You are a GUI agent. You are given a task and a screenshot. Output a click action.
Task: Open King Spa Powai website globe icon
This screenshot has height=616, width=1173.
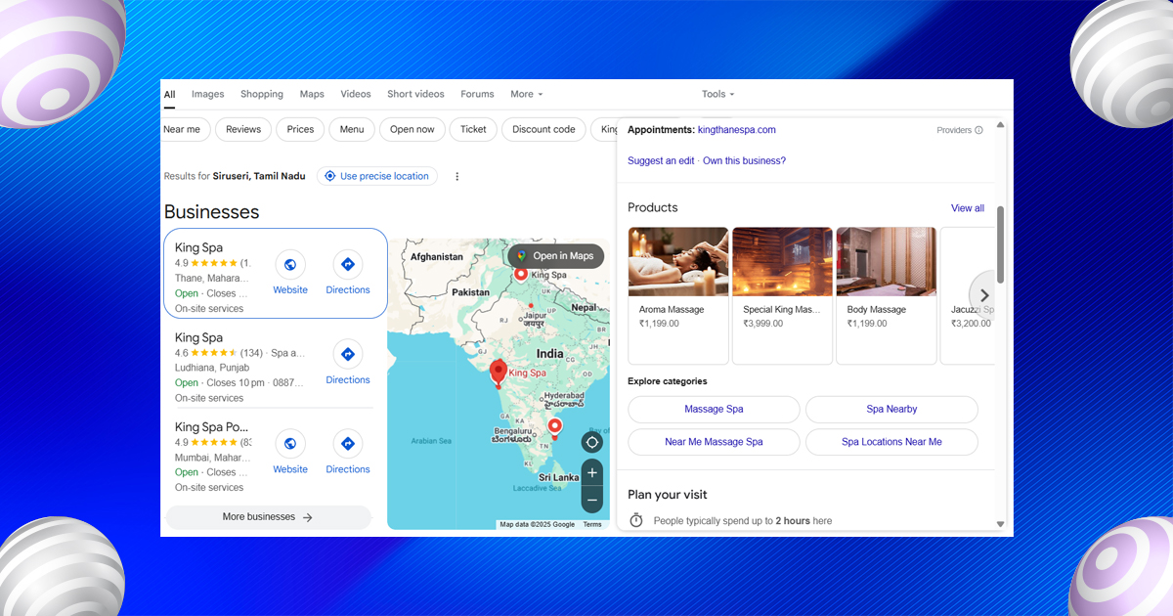click(290, 444)
